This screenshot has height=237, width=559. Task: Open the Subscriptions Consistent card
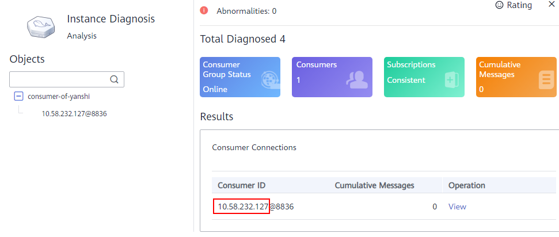pos(424,77)
